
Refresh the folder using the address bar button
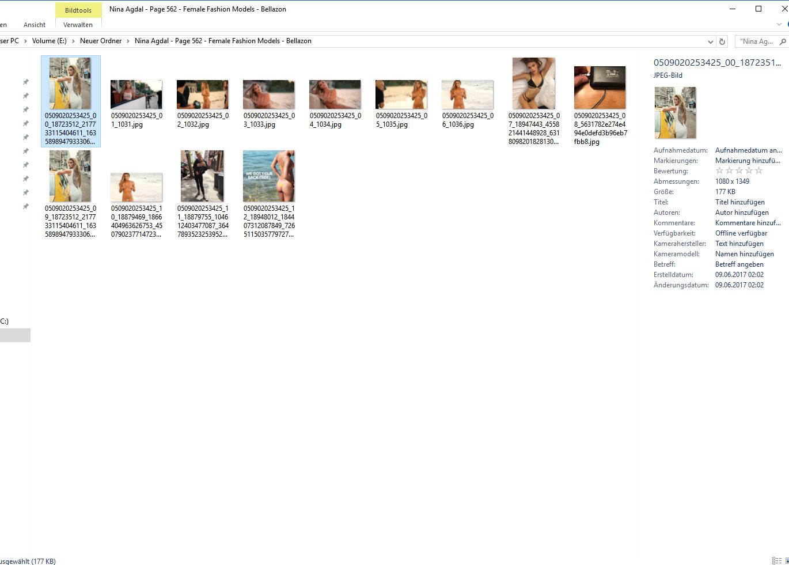tap(722, 41)
